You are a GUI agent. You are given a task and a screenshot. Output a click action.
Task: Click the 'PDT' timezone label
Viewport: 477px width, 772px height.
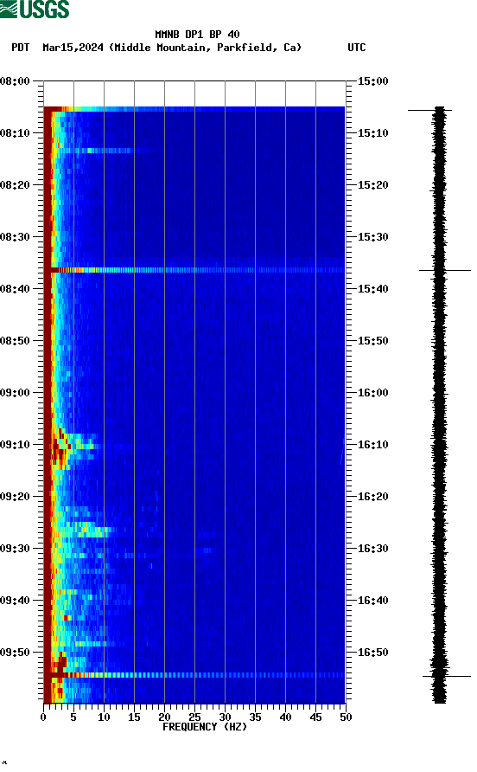click(20, 48)
